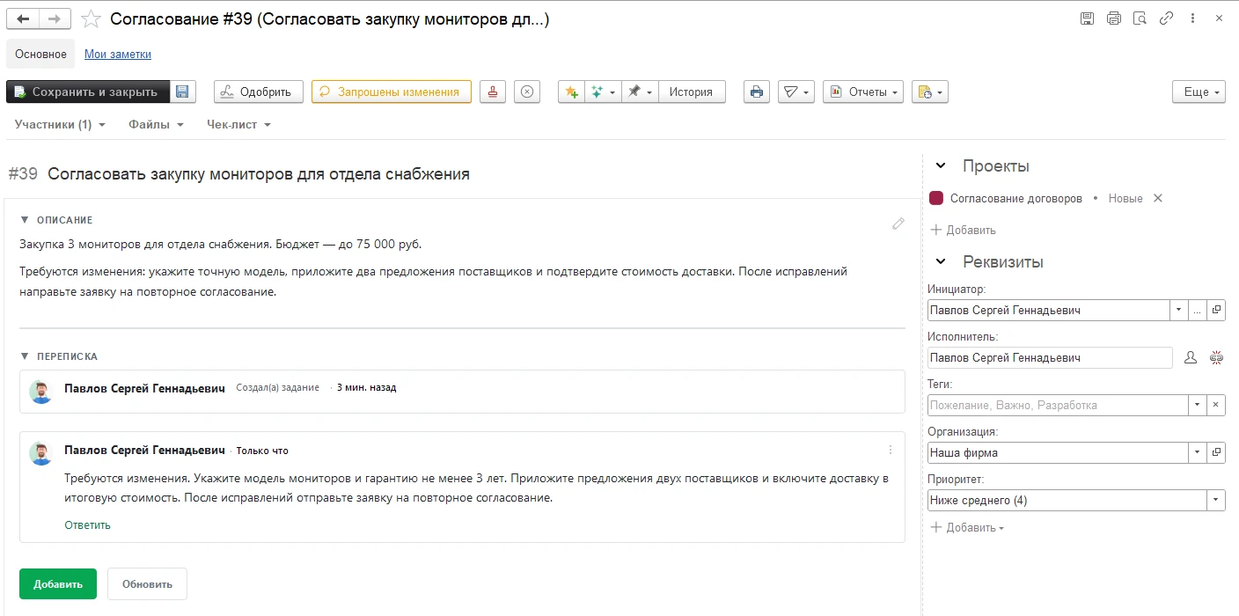Add this form to favorites with the star
Viewport: 1239px width, 616px height.
point(90,18)
